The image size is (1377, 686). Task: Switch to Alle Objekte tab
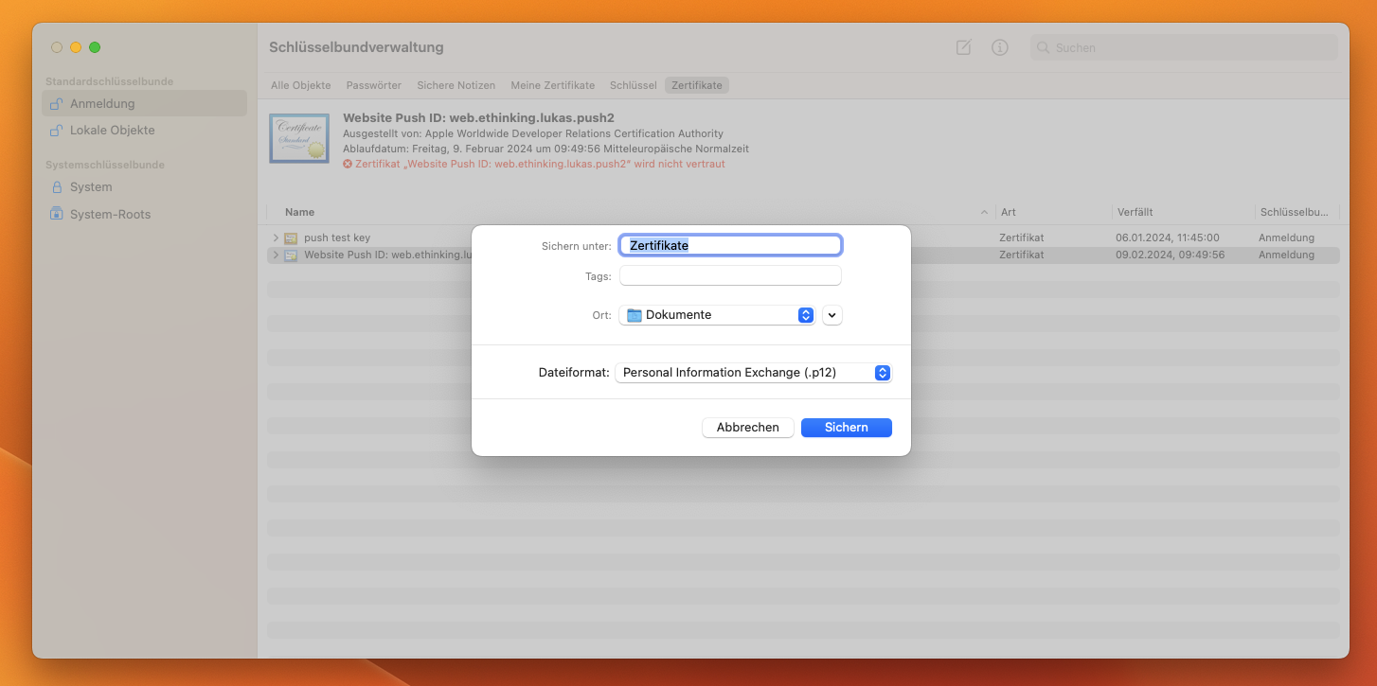pyautogui.click(x=301, y=85)
